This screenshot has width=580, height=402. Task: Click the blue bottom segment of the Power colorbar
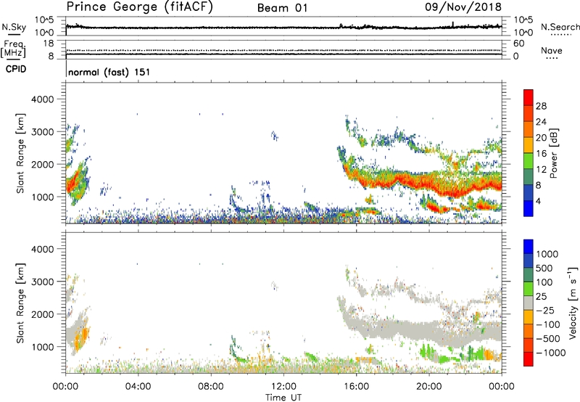tap(529, 208)
